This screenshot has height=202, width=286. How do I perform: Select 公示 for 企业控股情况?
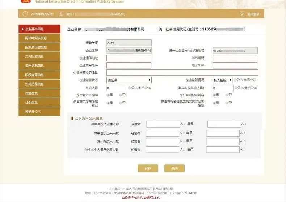coord(235,80)
